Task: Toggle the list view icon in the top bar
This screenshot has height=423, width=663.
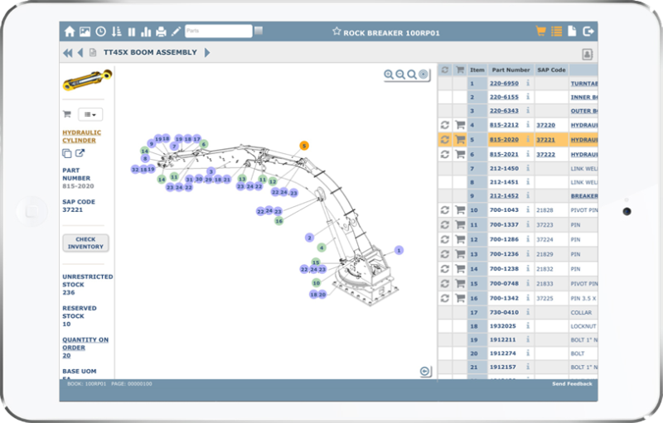Action: (x=557, y=31)
